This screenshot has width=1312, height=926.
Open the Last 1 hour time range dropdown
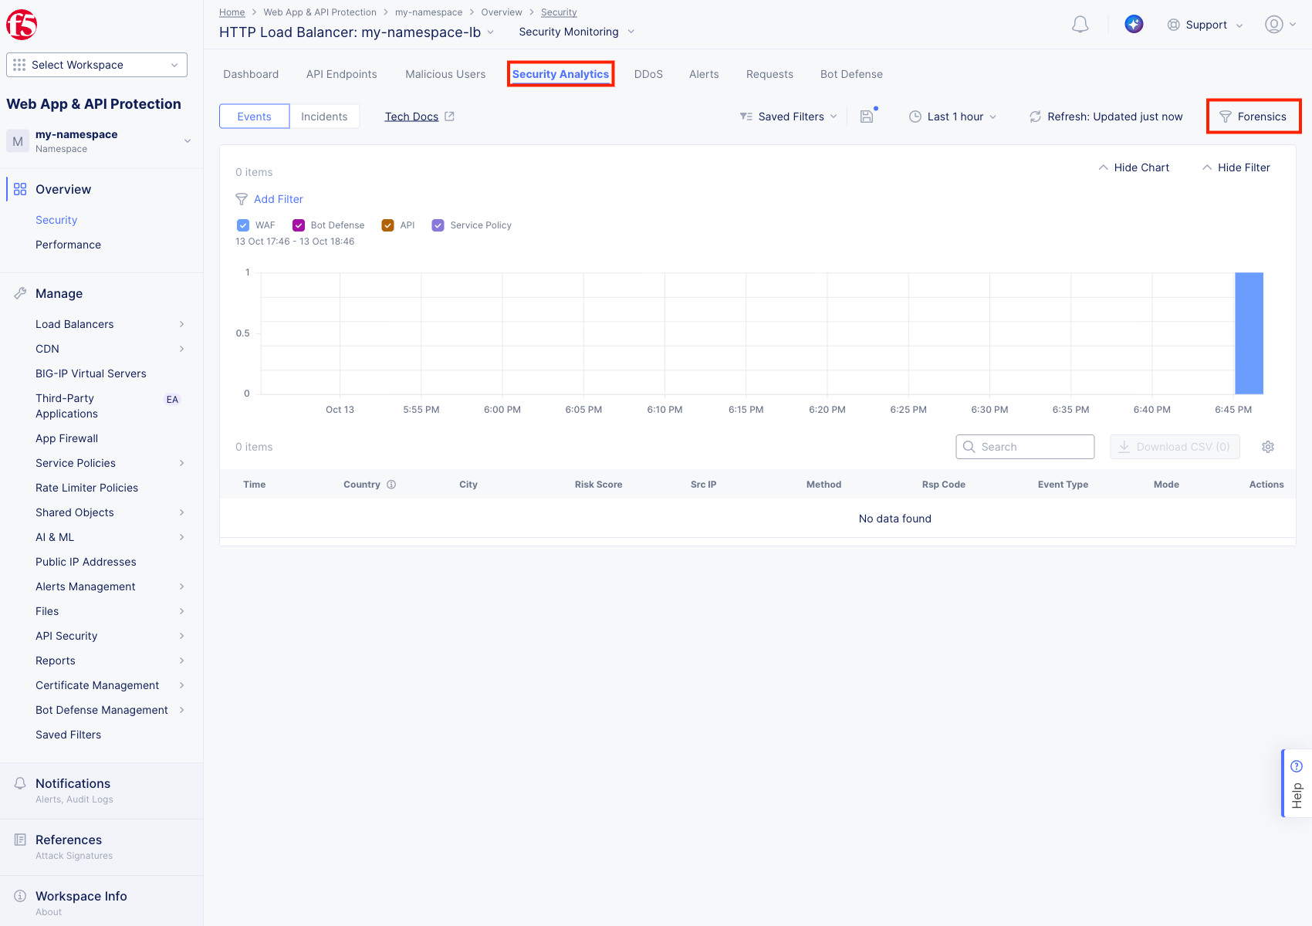click(953, 117)
